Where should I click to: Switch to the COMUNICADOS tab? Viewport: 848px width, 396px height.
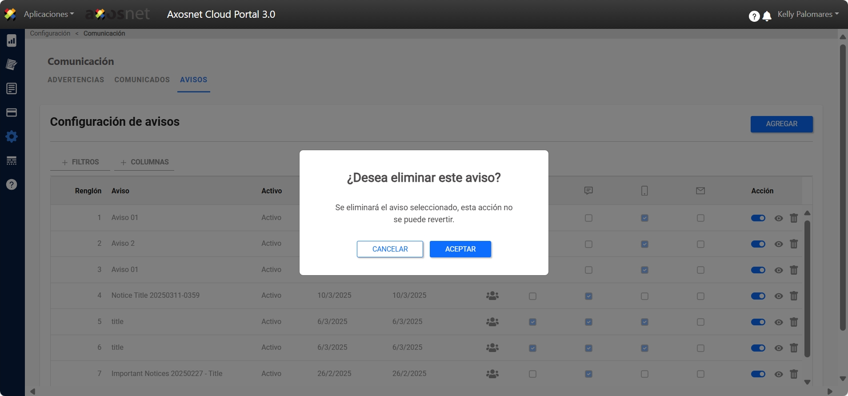click(142, 80)
